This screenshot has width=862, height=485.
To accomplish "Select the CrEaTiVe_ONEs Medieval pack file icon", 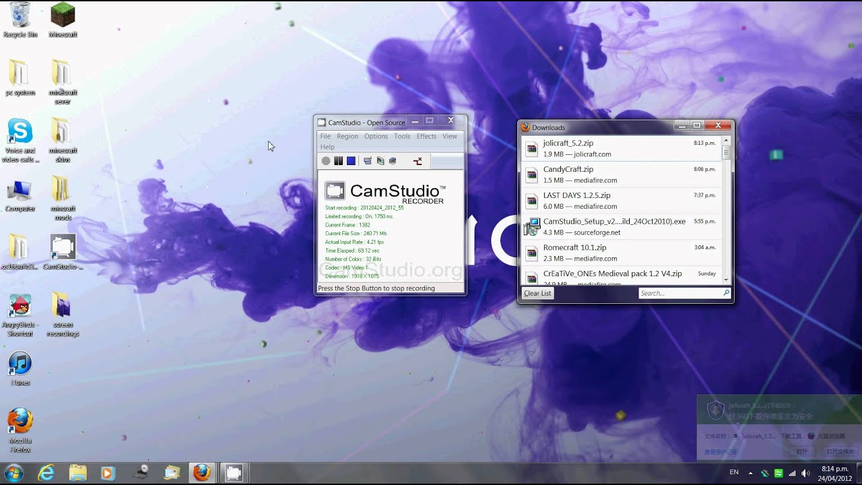I will pyautogui.click(x=532, y=277).
